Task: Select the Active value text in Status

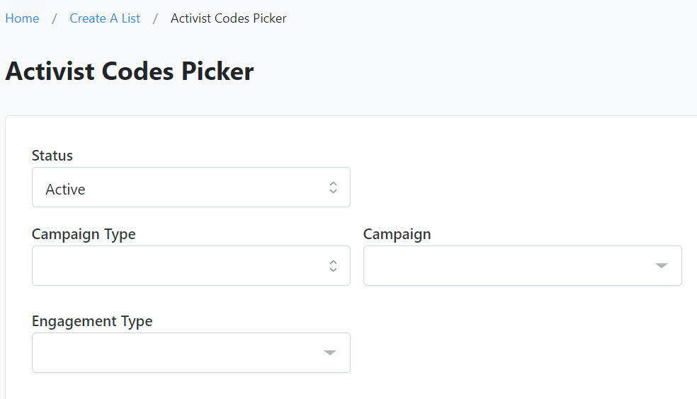Action: pyautogui.click(x=65, y=190)
